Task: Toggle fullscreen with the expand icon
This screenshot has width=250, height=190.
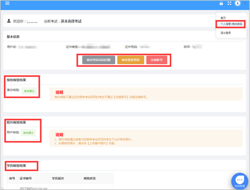Action: tap(229, 3)
